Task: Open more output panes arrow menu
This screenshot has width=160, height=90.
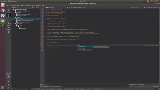Action: click(101, 89)
